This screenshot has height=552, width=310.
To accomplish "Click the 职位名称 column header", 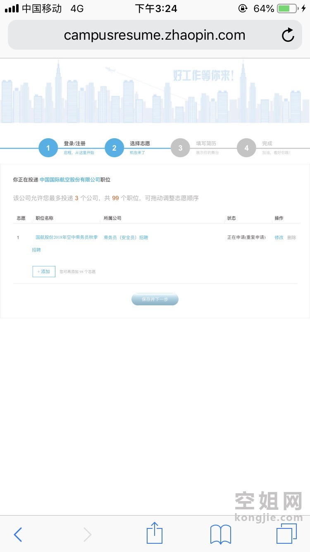I will [x=45, y=218].
